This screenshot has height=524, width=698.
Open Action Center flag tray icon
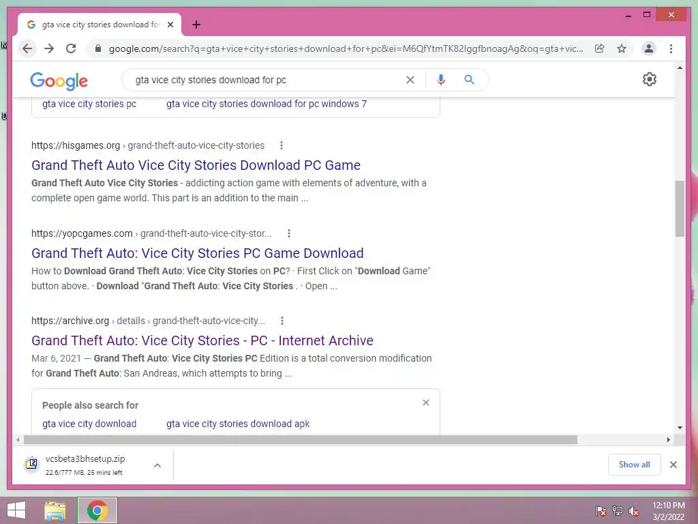pyautogui.click(x=601, y=511)
